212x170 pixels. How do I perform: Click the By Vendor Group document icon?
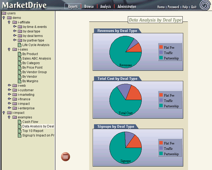coord(20,72)
